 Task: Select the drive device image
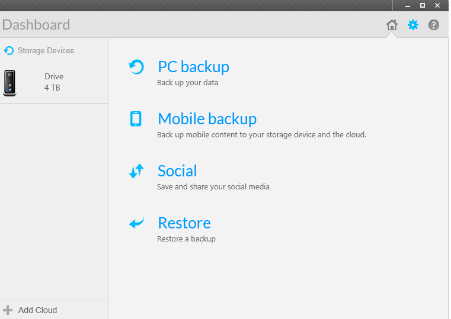pos(9,83)
